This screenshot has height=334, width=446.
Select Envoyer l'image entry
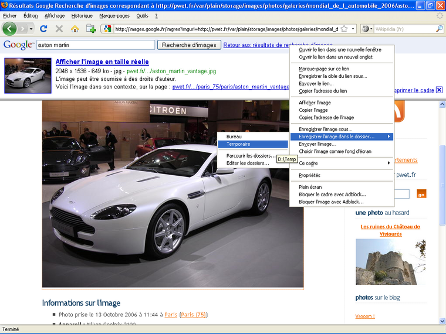pos(342,144)
